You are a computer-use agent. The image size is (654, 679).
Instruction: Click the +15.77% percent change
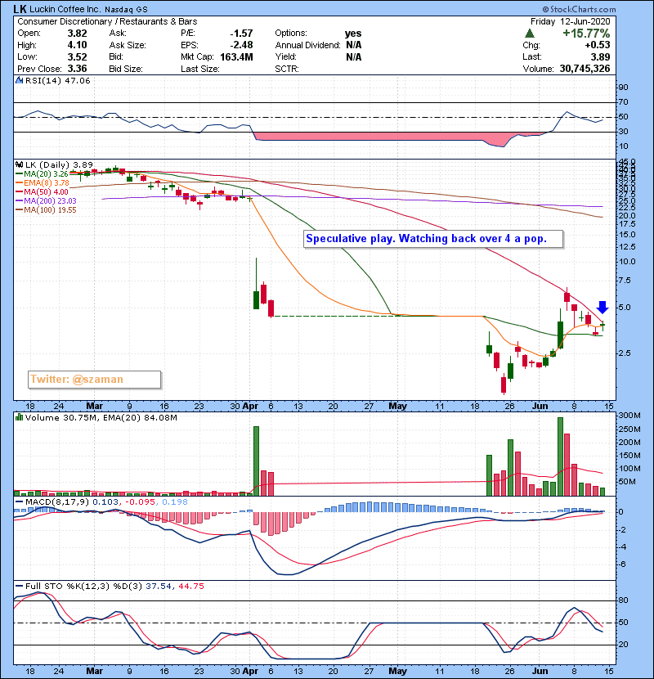point(586,34)
